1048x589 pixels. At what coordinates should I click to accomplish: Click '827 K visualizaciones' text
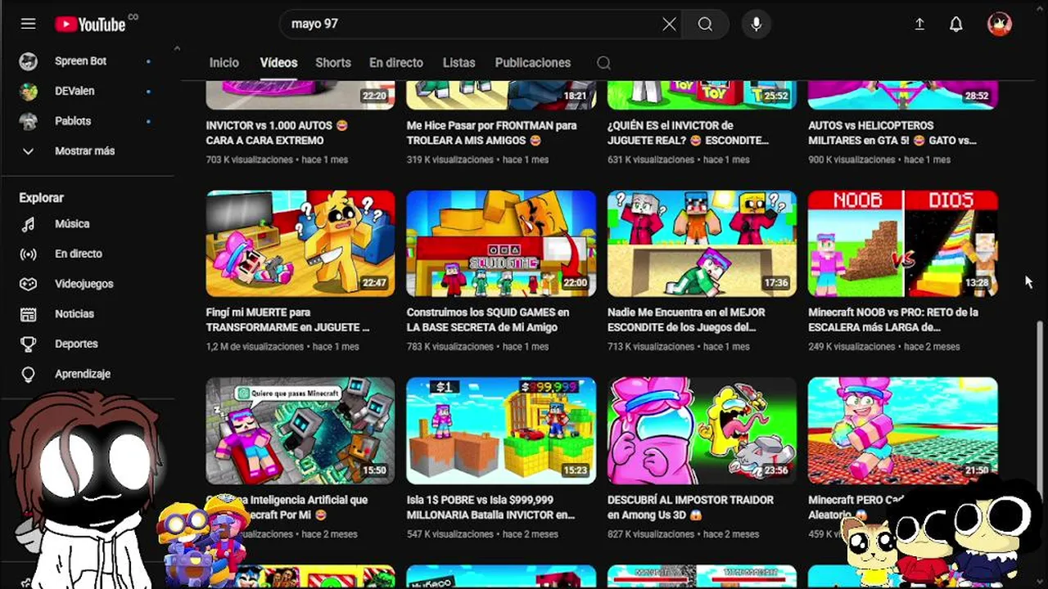click(651, 534)
